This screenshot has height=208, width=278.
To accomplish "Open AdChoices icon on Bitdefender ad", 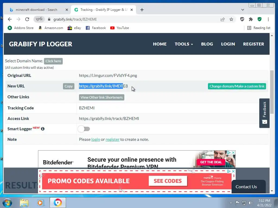I will (229, 152).
